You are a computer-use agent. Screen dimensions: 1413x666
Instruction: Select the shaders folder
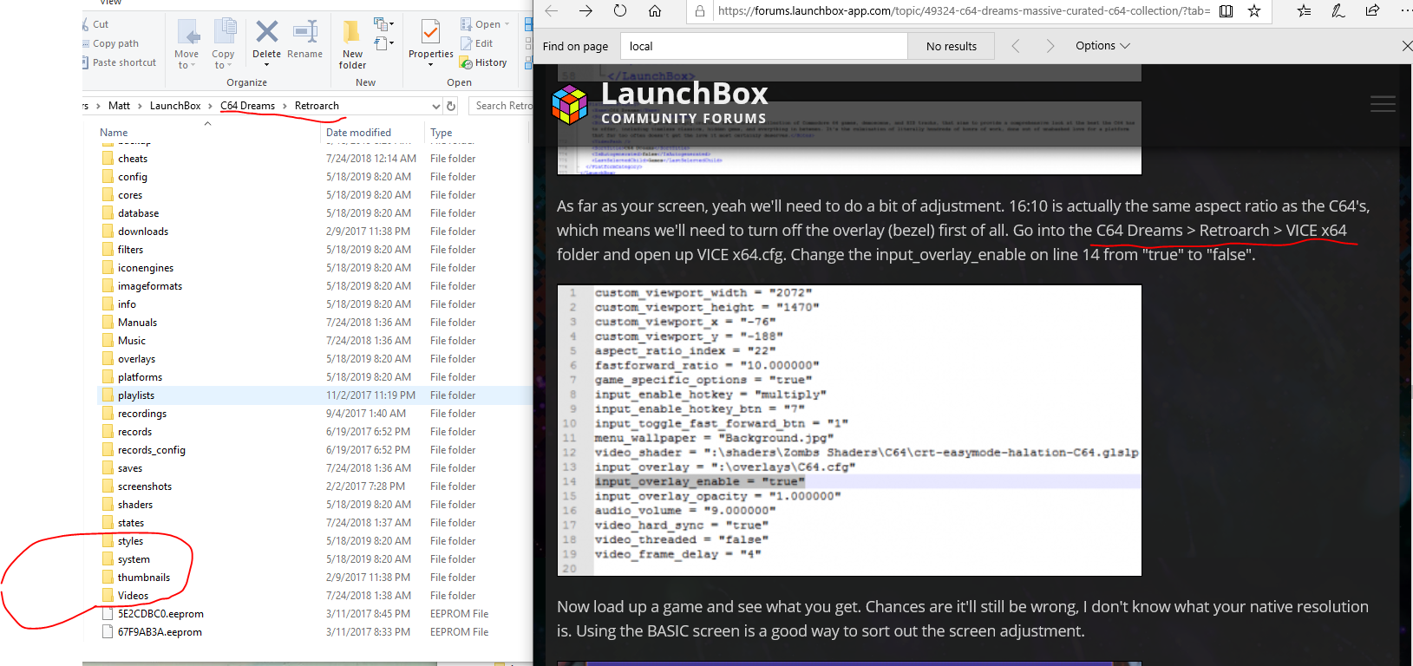(x=135, y=505)
